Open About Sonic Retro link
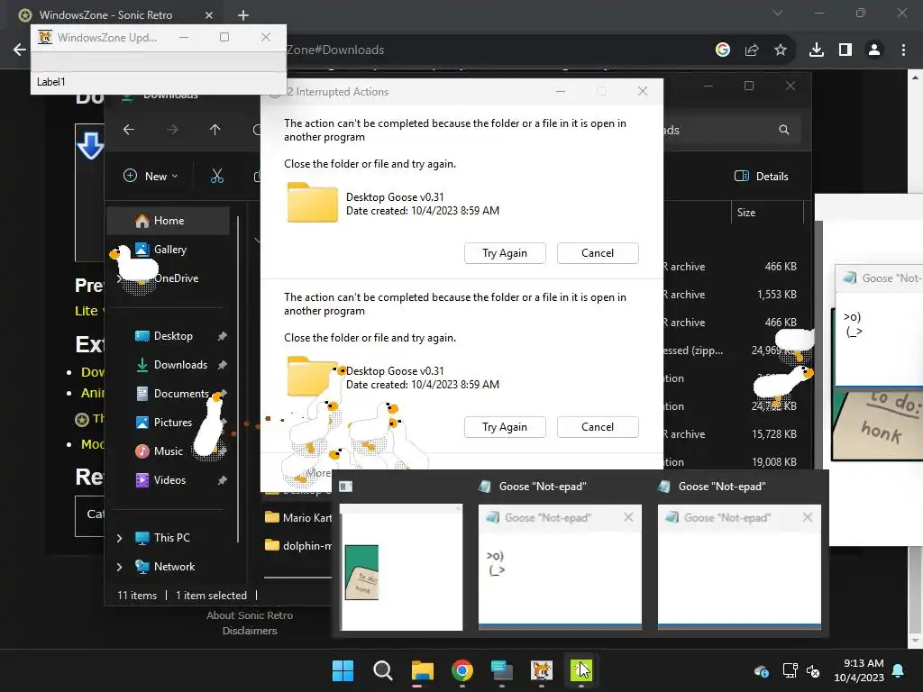Viewport: 923px width, 692px height. coord(250,615)
